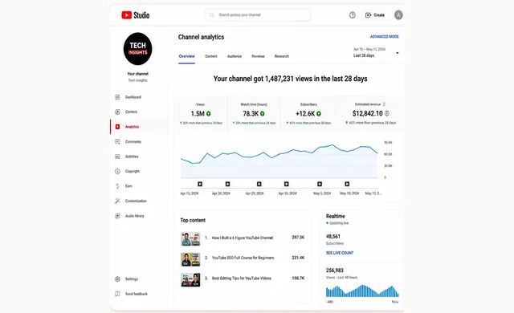This screenshot has height=313, width=514.
Task: Click green up indicator beside +12.6K
Action: pos(319,114)
